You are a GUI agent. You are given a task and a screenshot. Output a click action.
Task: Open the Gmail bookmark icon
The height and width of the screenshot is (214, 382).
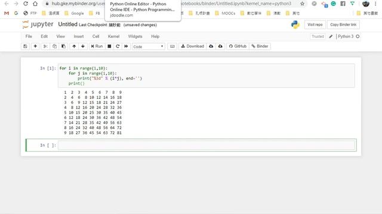tap(7, 13)
